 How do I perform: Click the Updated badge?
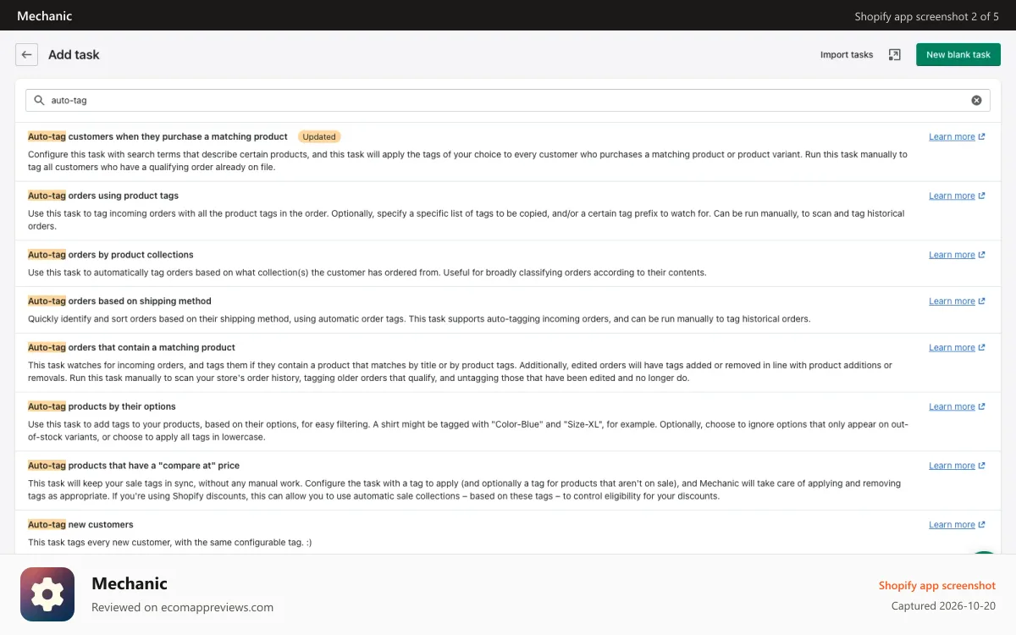click(319, 136)
